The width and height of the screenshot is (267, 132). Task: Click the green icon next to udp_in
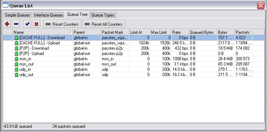pos(17,69)
